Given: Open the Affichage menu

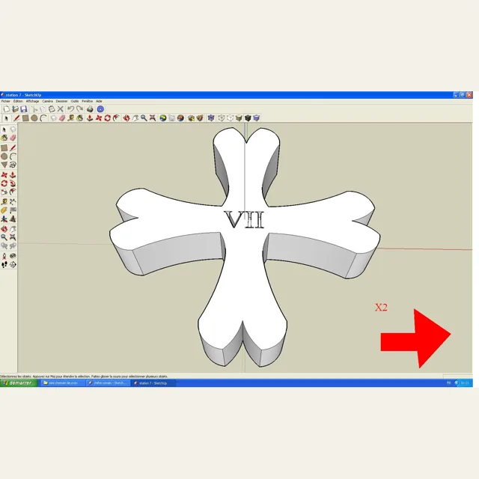Looking at the screenshot, I should click(x=32, y=101).
